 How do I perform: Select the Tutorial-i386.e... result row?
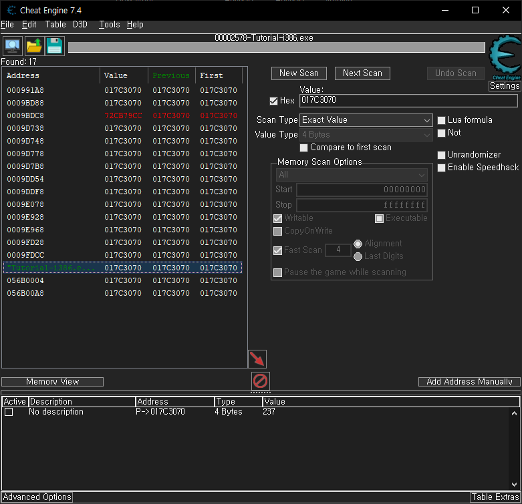point(122,268)
